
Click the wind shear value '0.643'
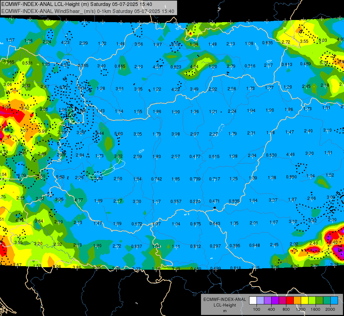coord(215,223)
